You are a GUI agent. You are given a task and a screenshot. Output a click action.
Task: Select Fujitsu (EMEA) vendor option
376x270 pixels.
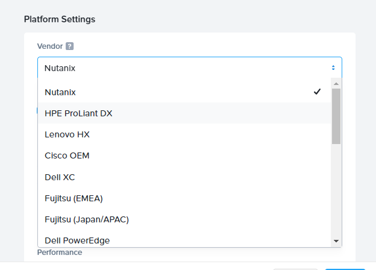coord(74,198)
